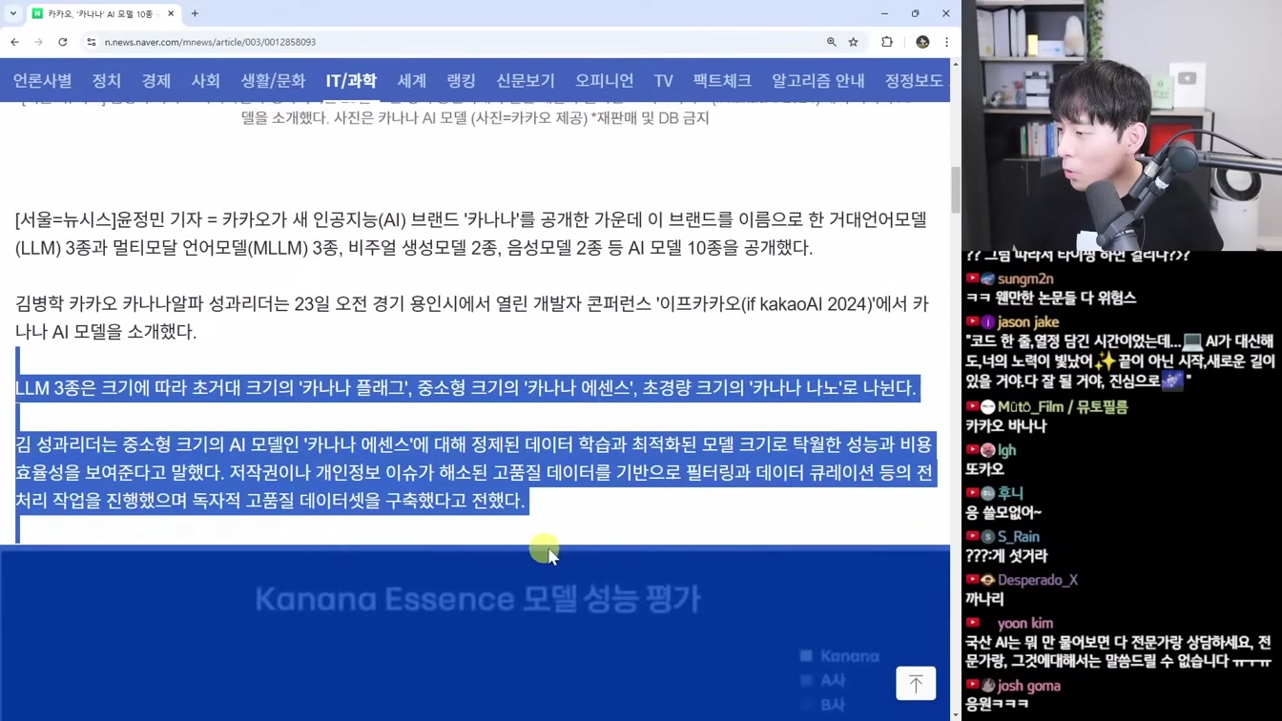This screenshot has width=1282, height=721.
Task: Open the 알고리즘 안내 link
Action: click(818, 81)
